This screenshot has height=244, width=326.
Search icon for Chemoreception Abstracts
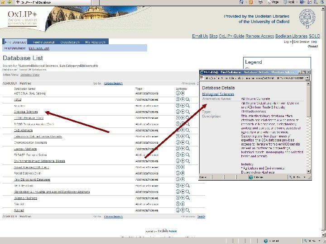tap(187, 142)
